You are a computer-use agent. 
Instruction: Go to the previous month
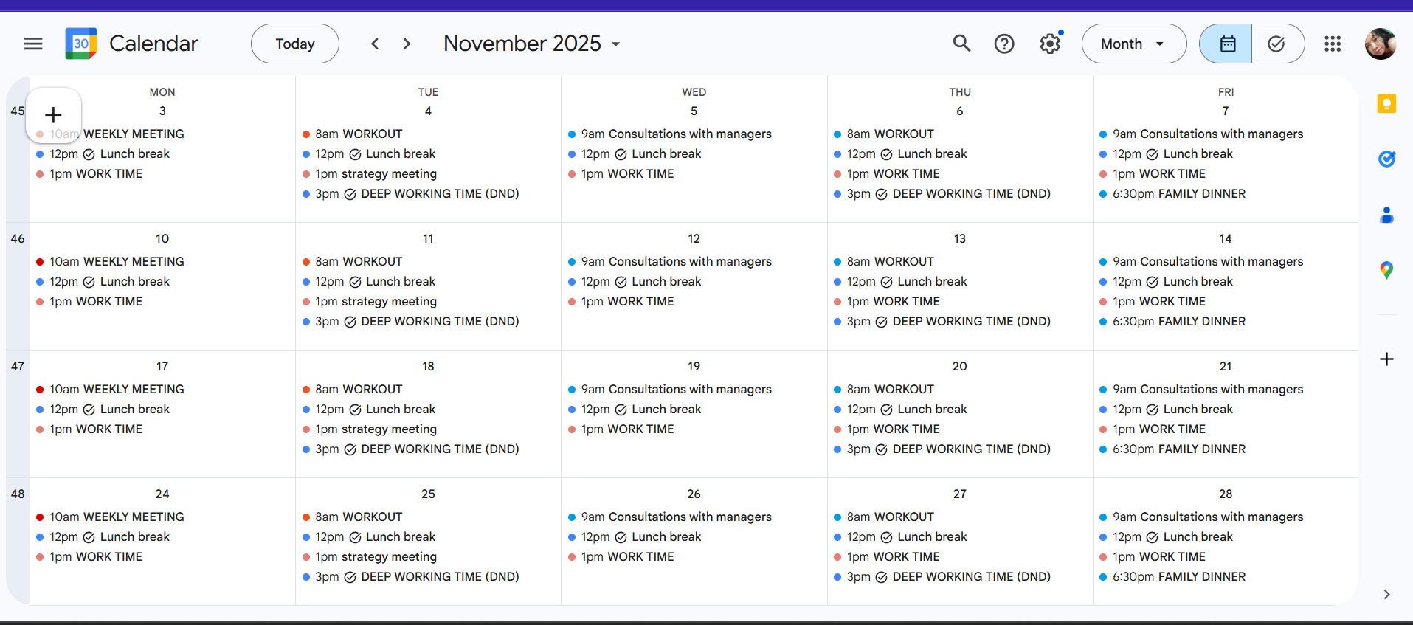click(x=375, y=44)
